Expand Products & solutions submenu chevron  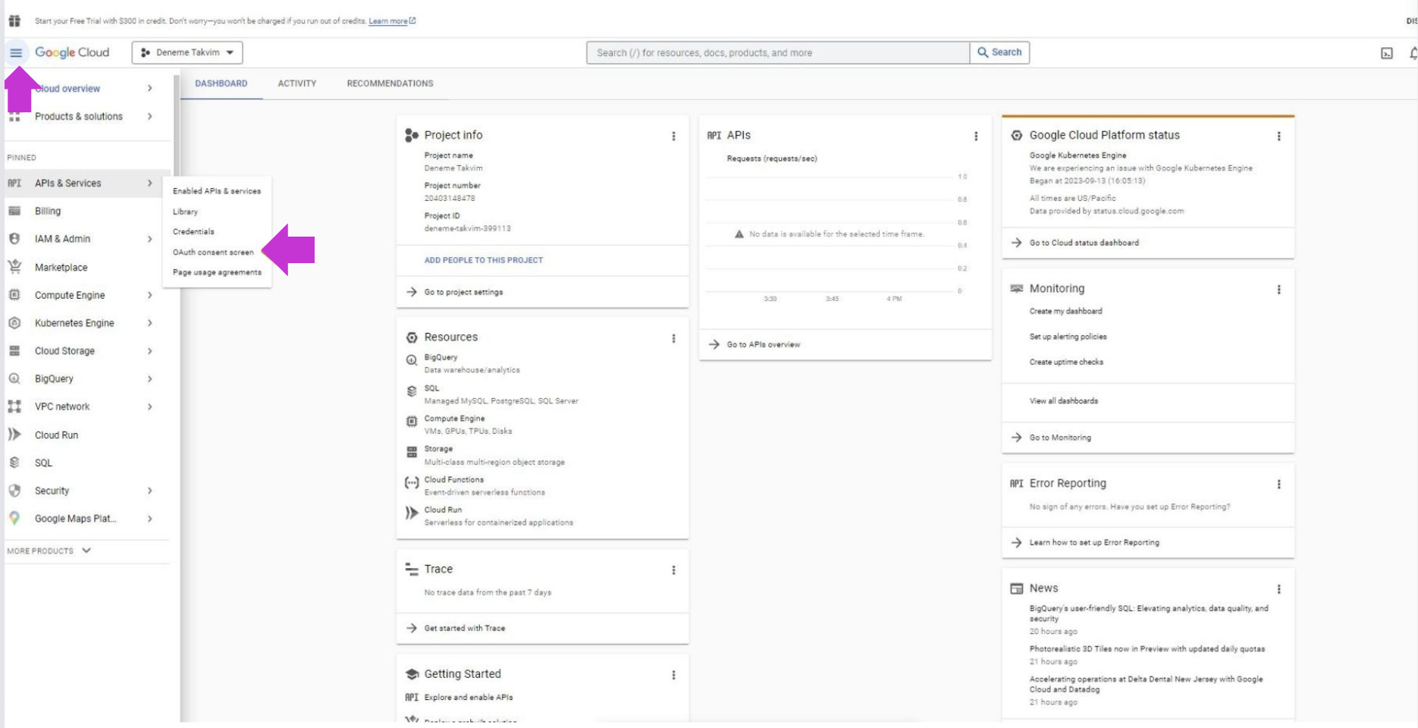click(x=150, y=117)
